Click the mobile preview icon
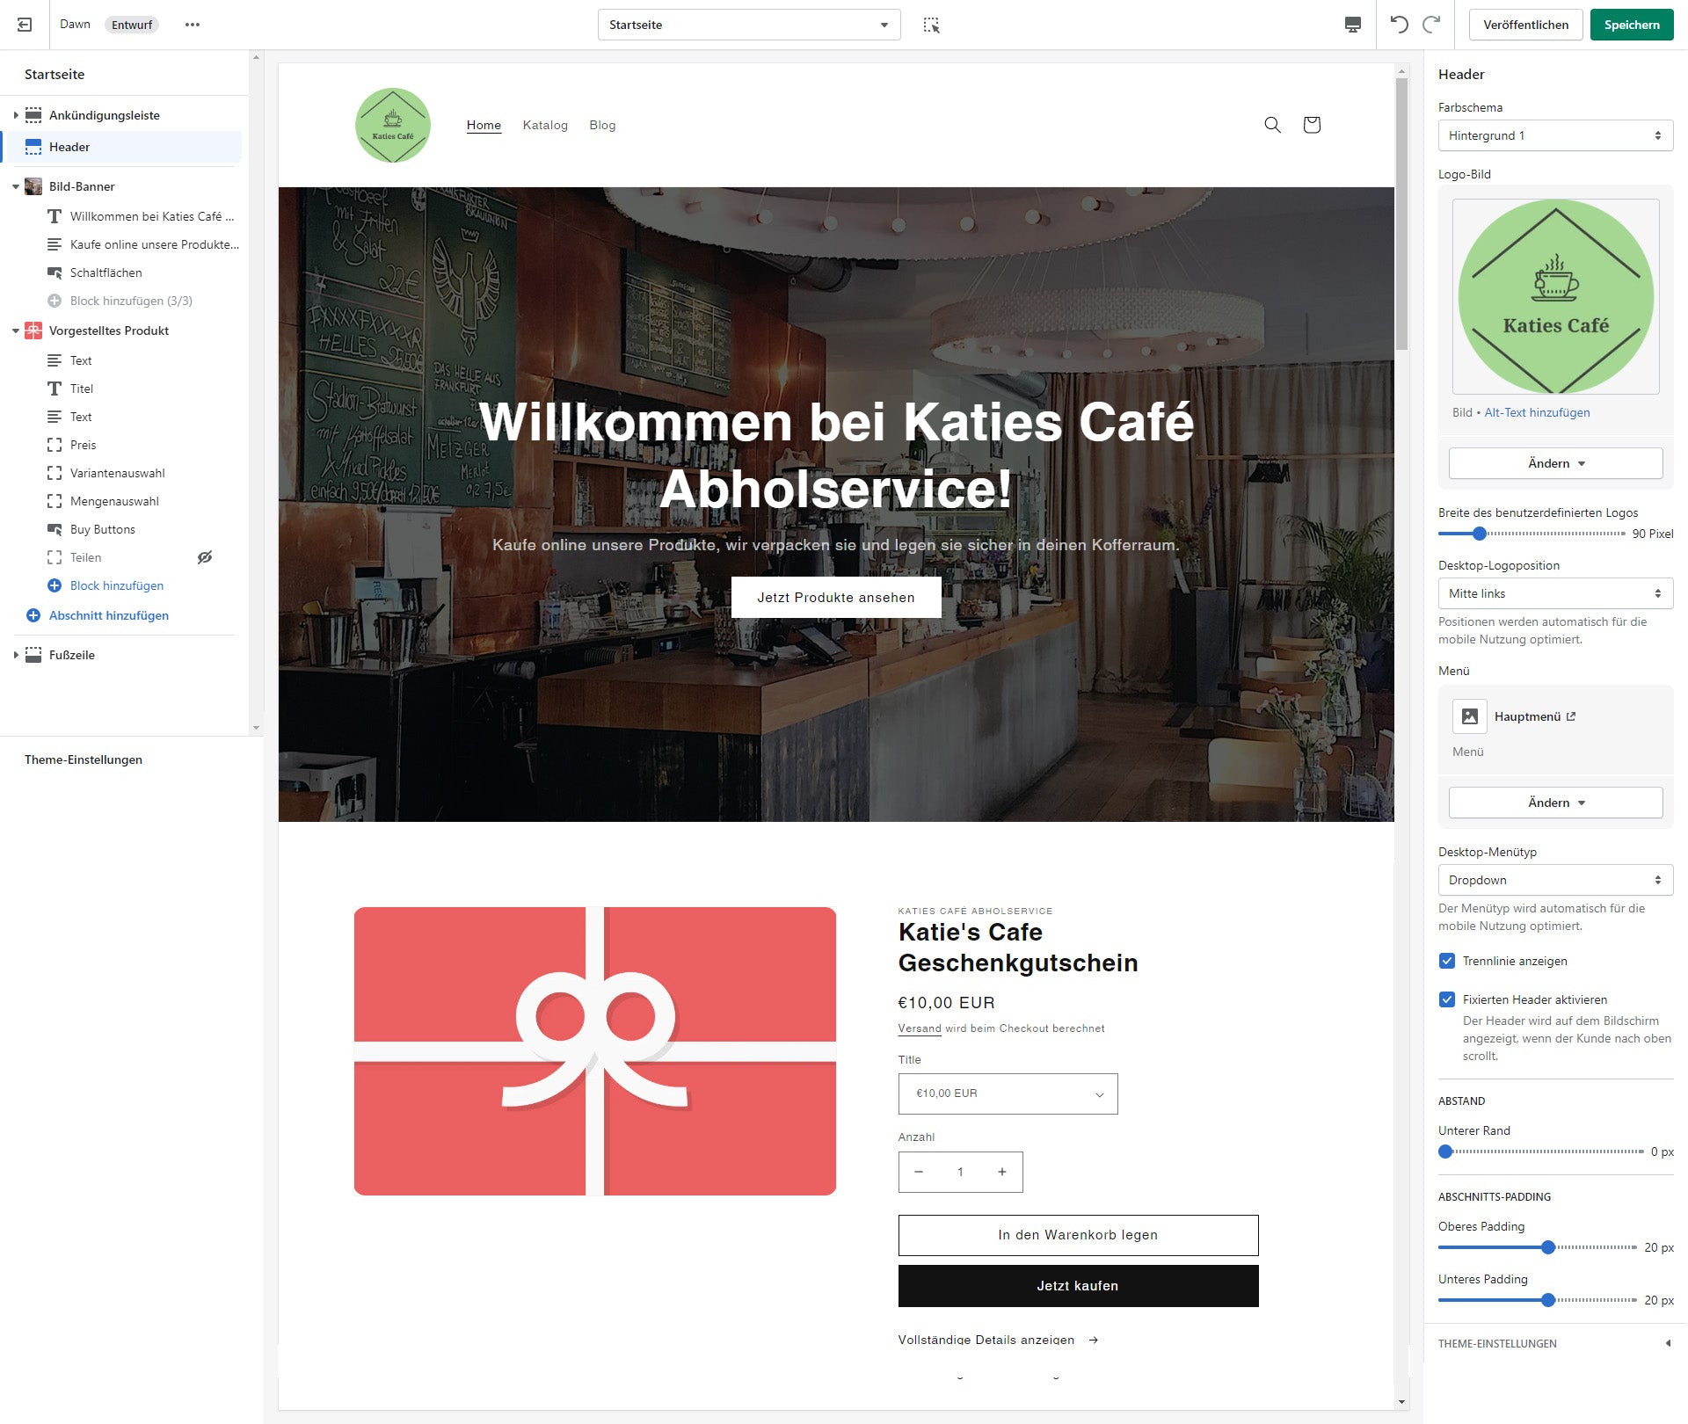 click(x=1352, y=24)
